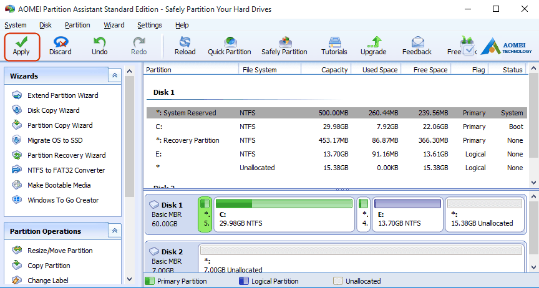Select the C: partition row in list
The width and height of the screenshot is (539, 288).
336,127
